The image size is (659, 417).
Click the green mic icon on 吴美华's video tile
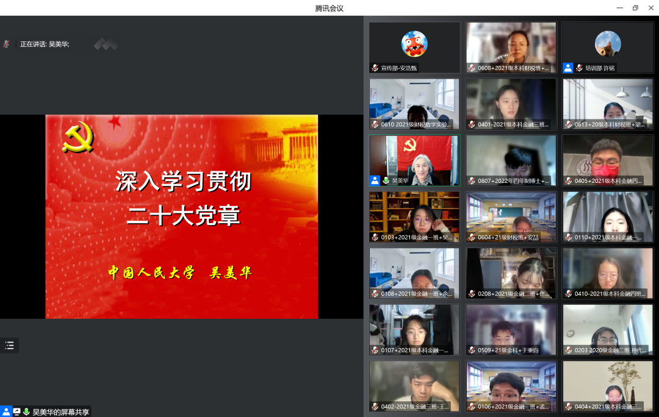(386, 180)
